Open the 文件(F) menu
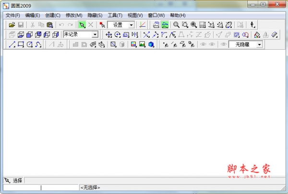This screenshot has width=288, height=194. pos(12,15)
